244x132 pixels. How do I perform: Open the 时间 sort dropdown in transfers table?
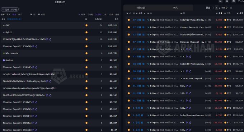[144, 13]
